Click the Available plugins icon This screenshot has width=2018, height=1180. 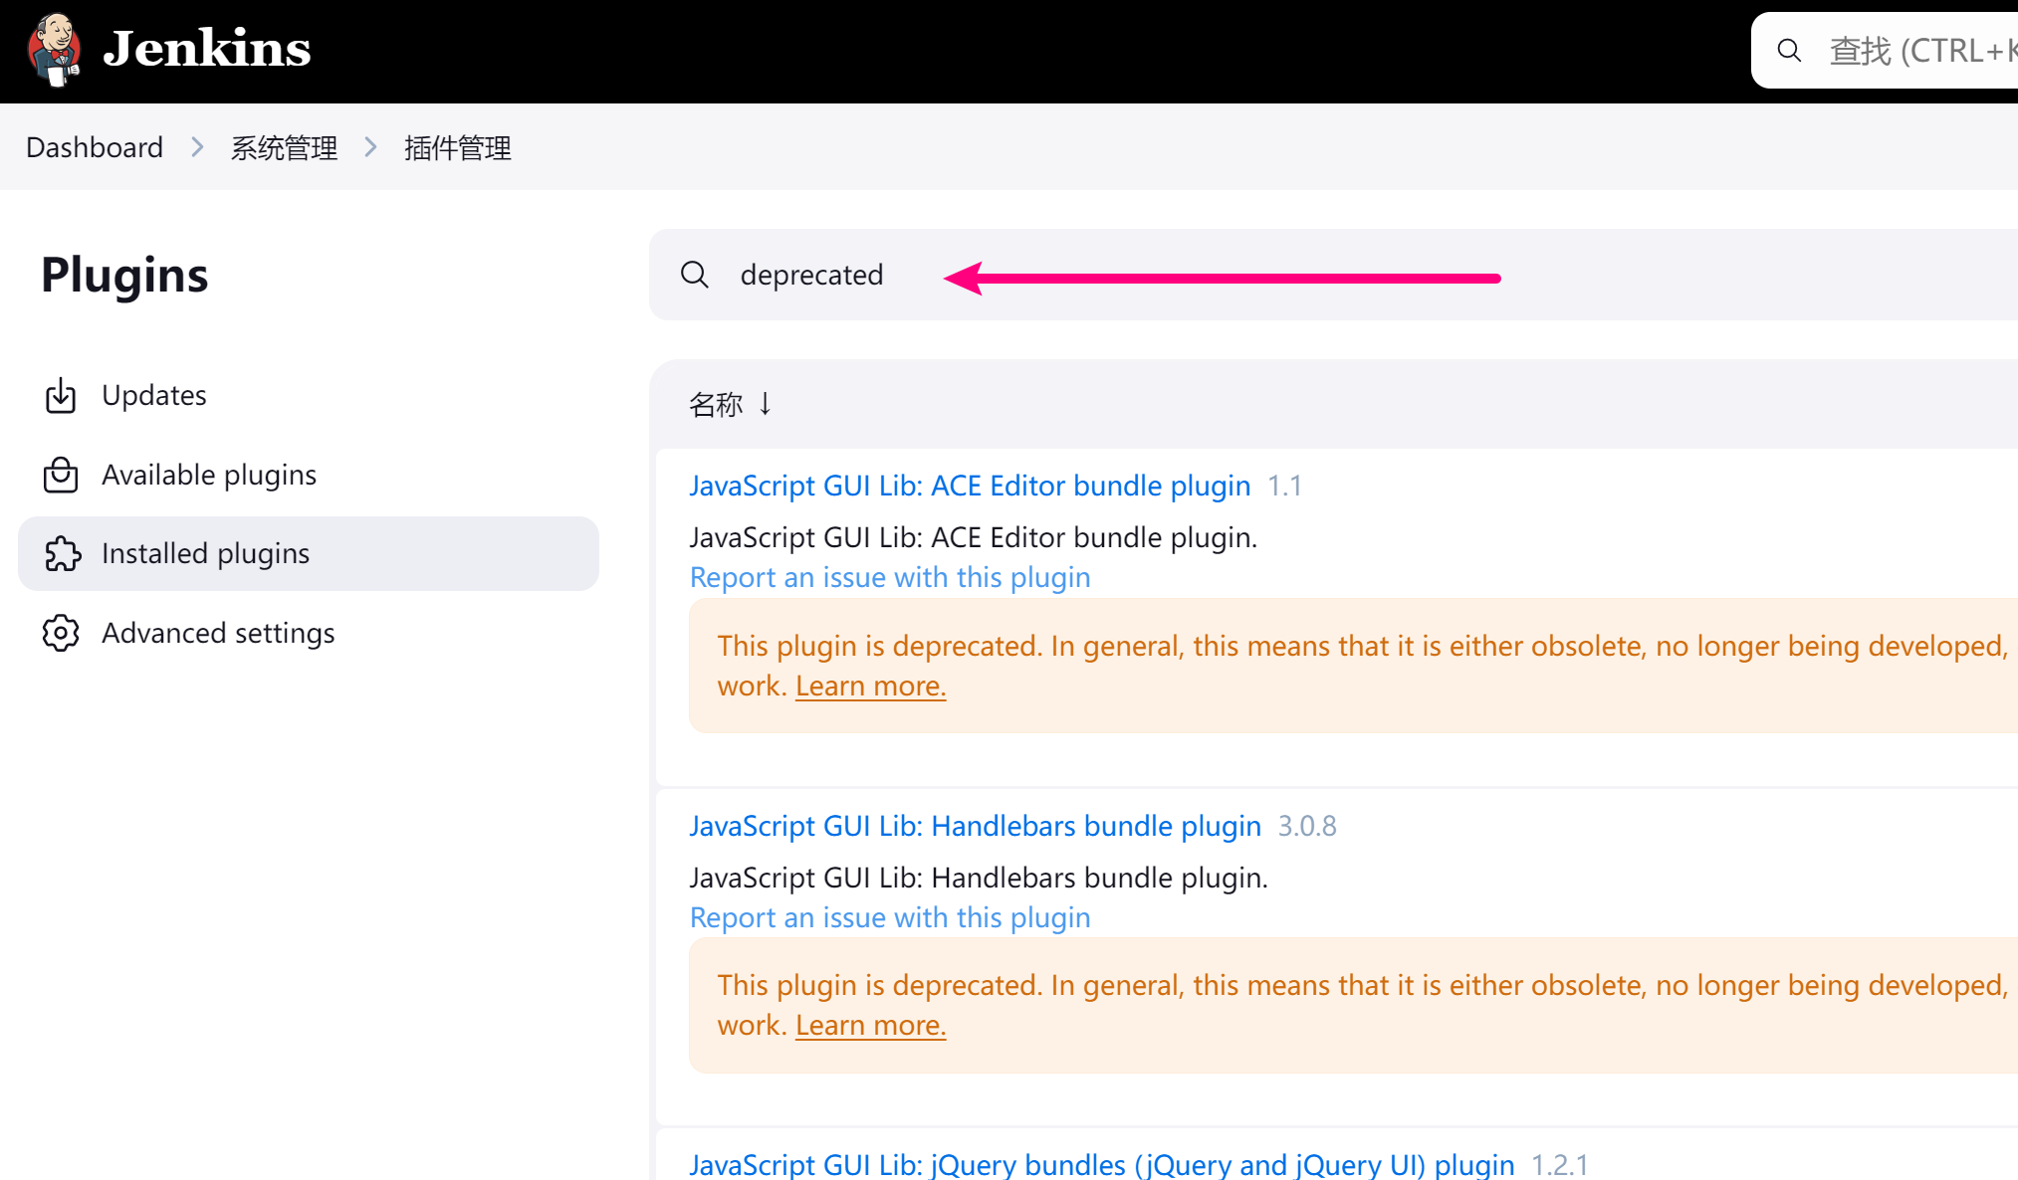(x=61, y=475)
